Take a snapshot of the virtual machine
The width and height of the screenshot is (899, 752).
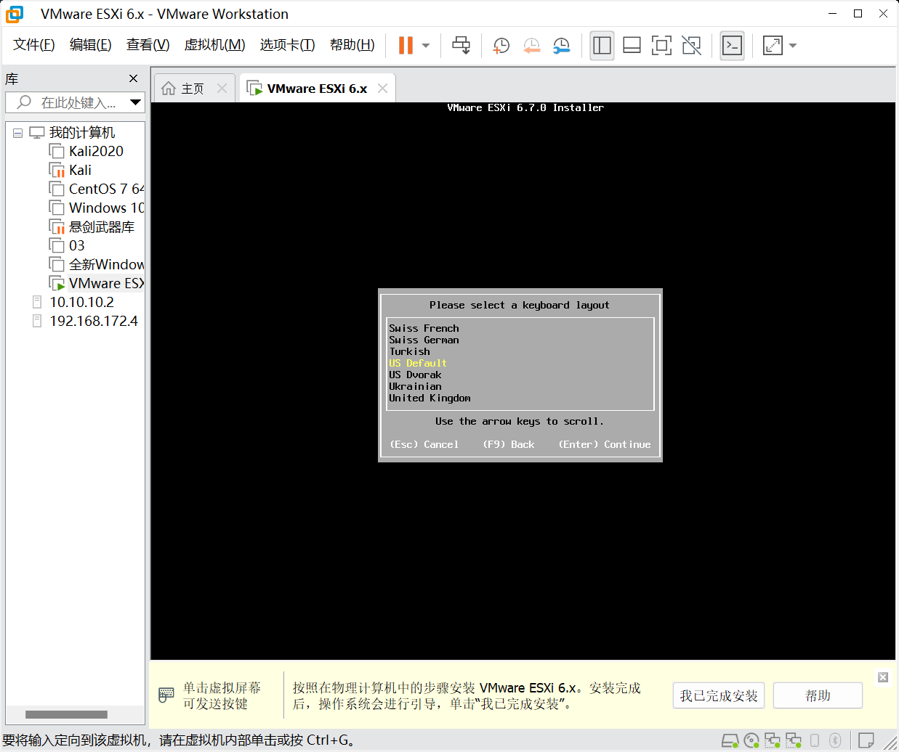[501, 46]
